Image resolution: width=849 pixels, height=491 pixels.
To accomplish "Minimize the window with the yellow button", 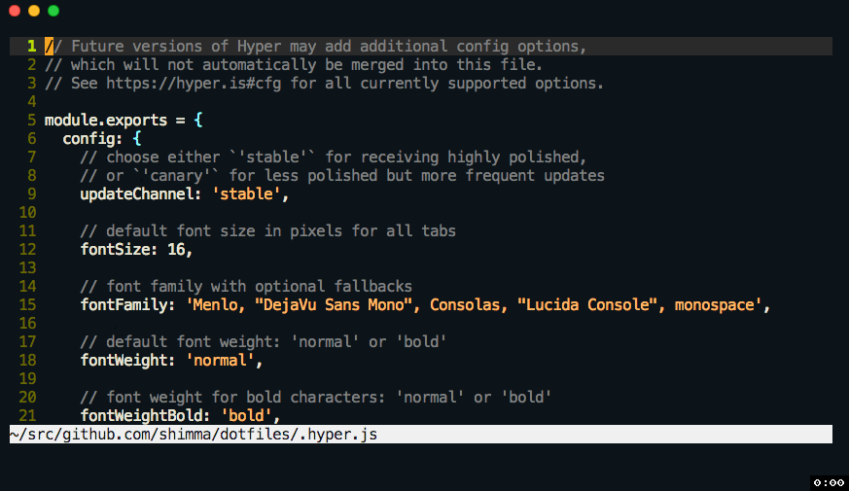I will 34,11.
